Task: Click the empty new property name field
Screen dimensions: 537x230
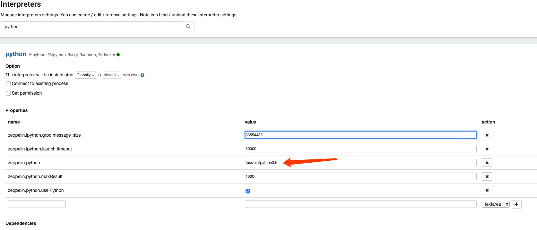Action: coord(37,204)
